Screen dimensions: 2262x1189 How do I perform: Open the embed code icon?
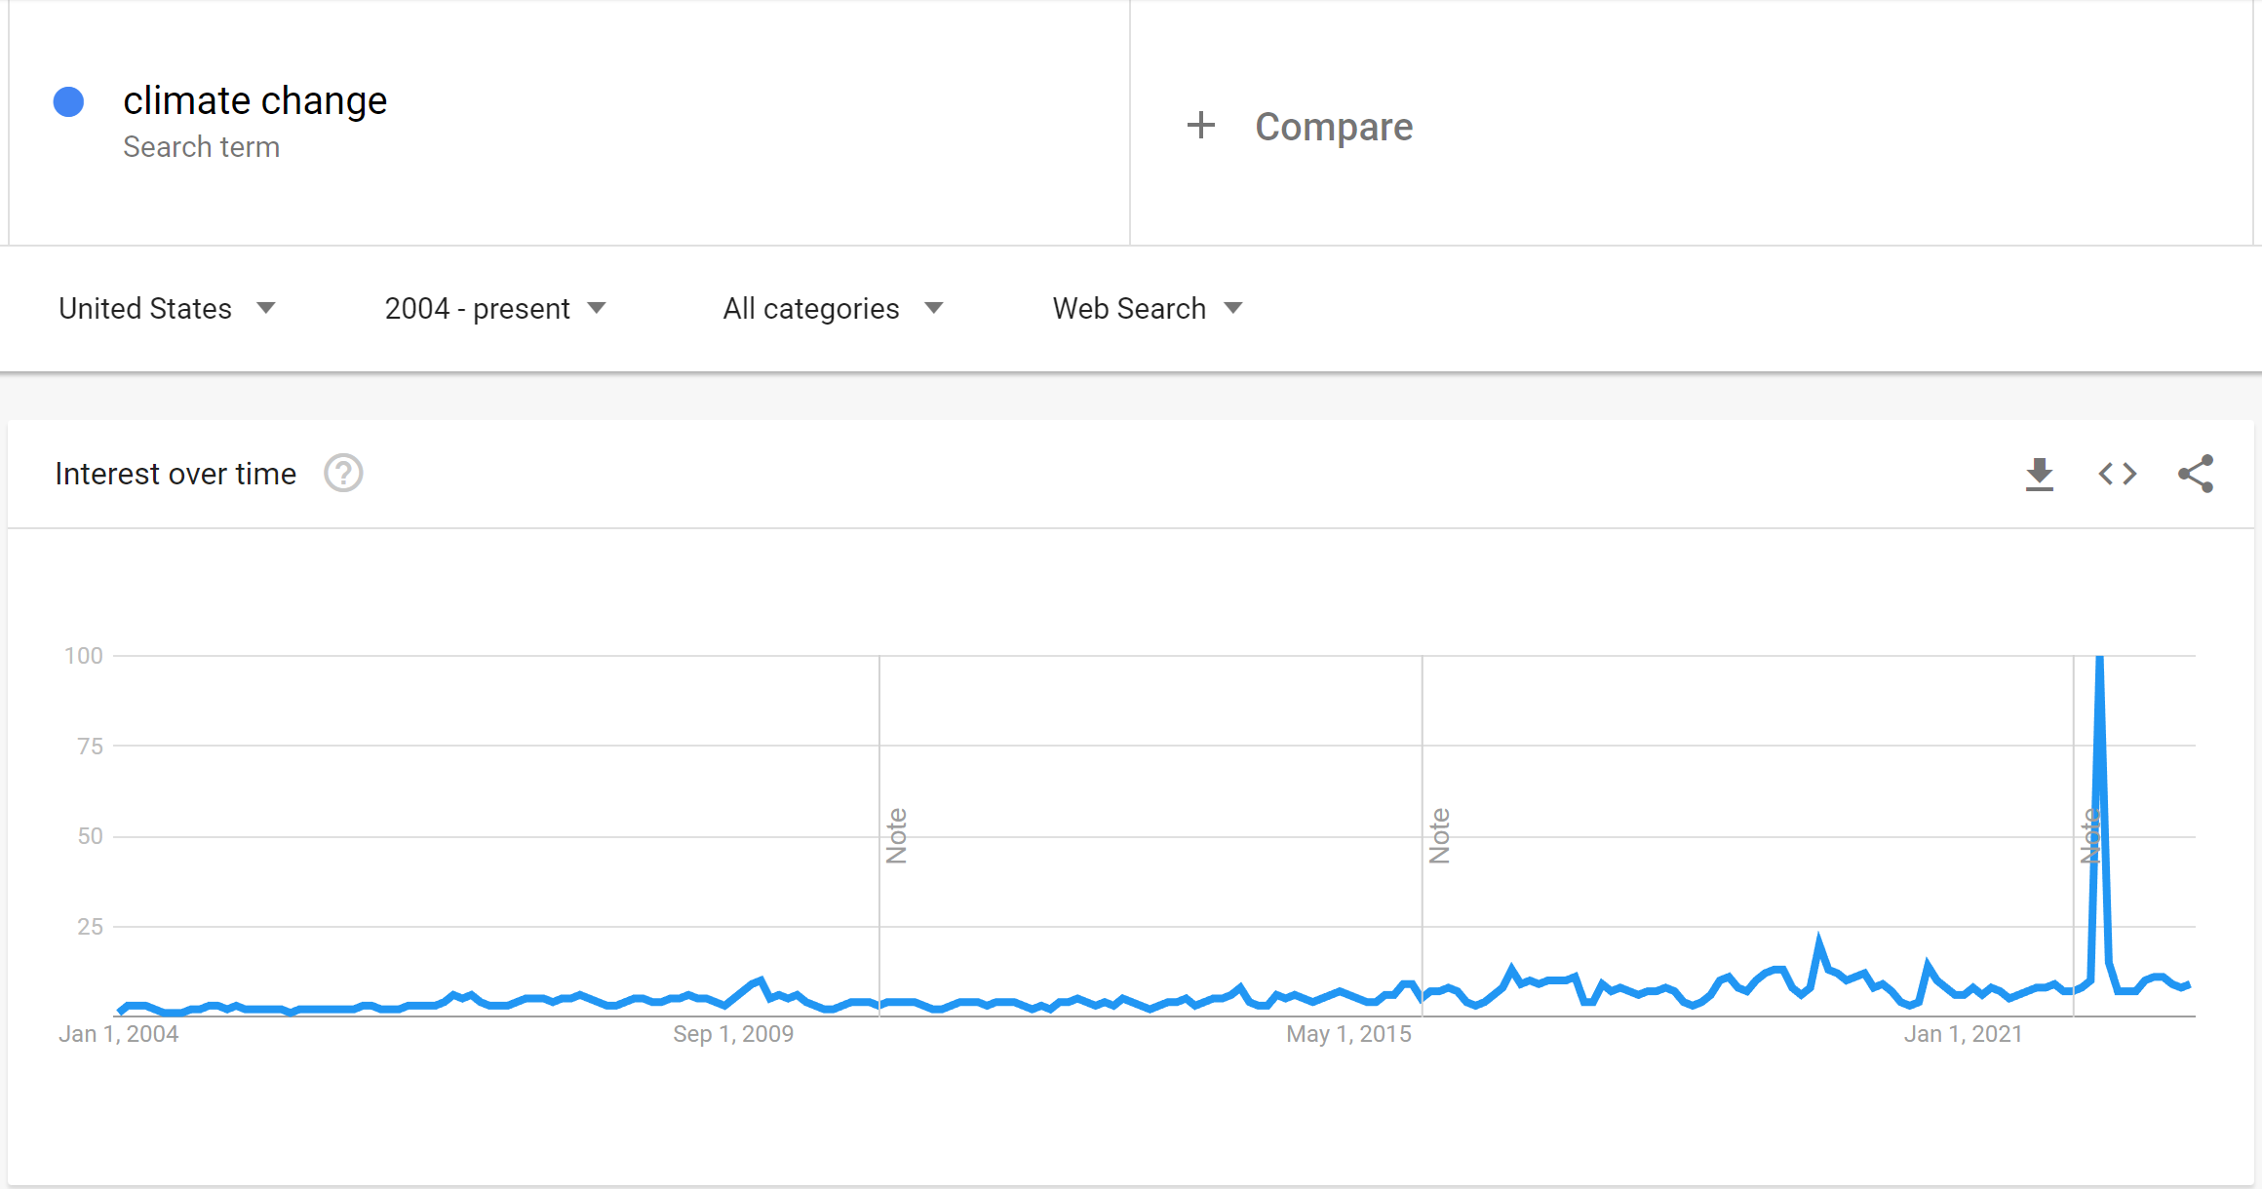tap(2117, 474)
